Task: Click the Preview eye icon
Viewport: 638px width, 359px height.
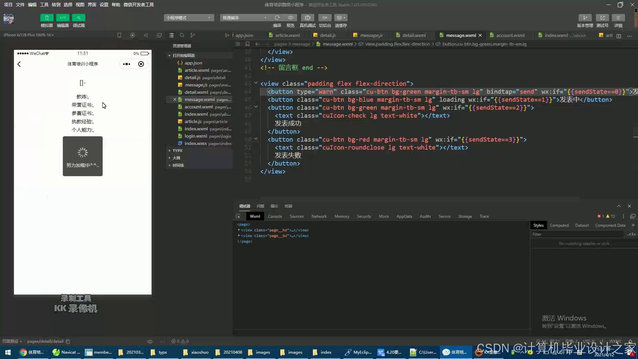Action: [x=290, y=18]
